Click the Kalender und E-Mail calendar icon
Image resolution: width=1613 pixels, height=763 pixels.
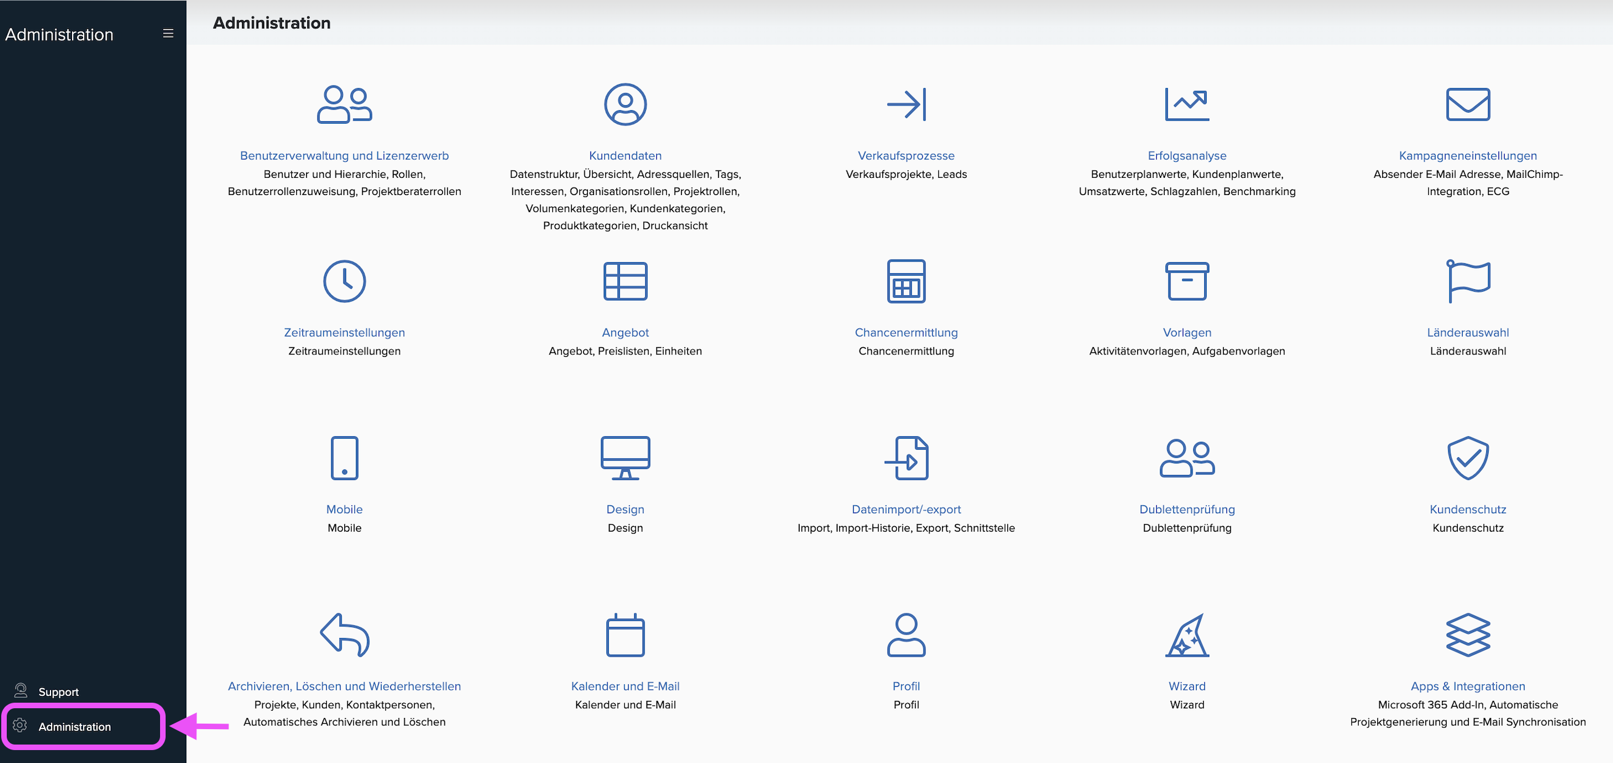(x=625, y=634)
